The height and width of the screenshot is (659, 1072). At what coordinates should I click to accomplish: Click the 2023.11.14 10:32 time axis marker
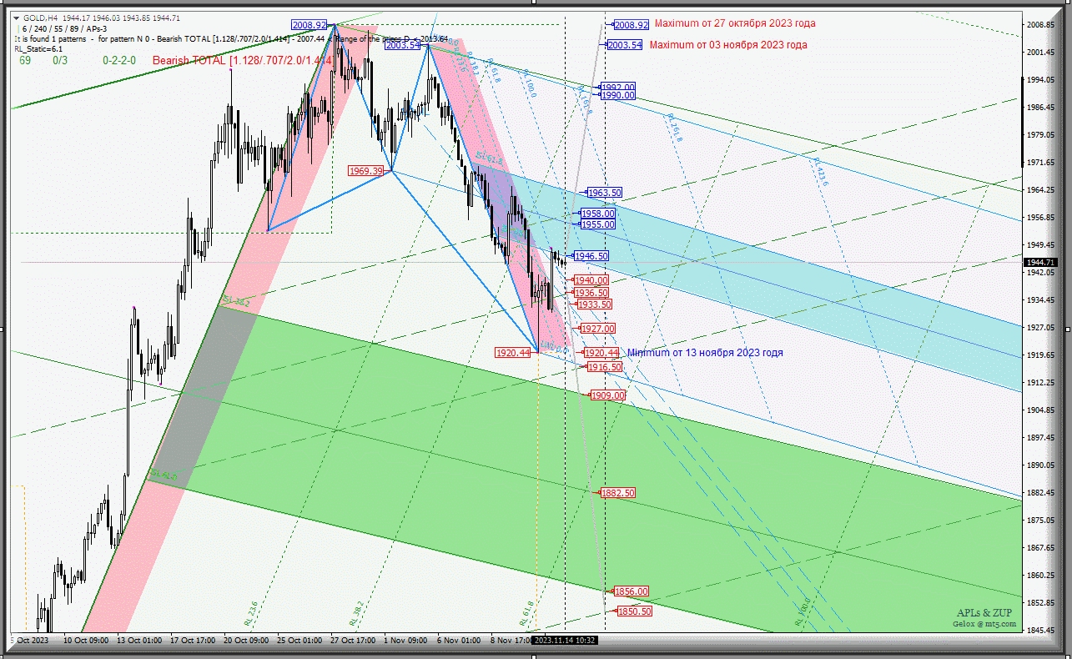(564, 641)
